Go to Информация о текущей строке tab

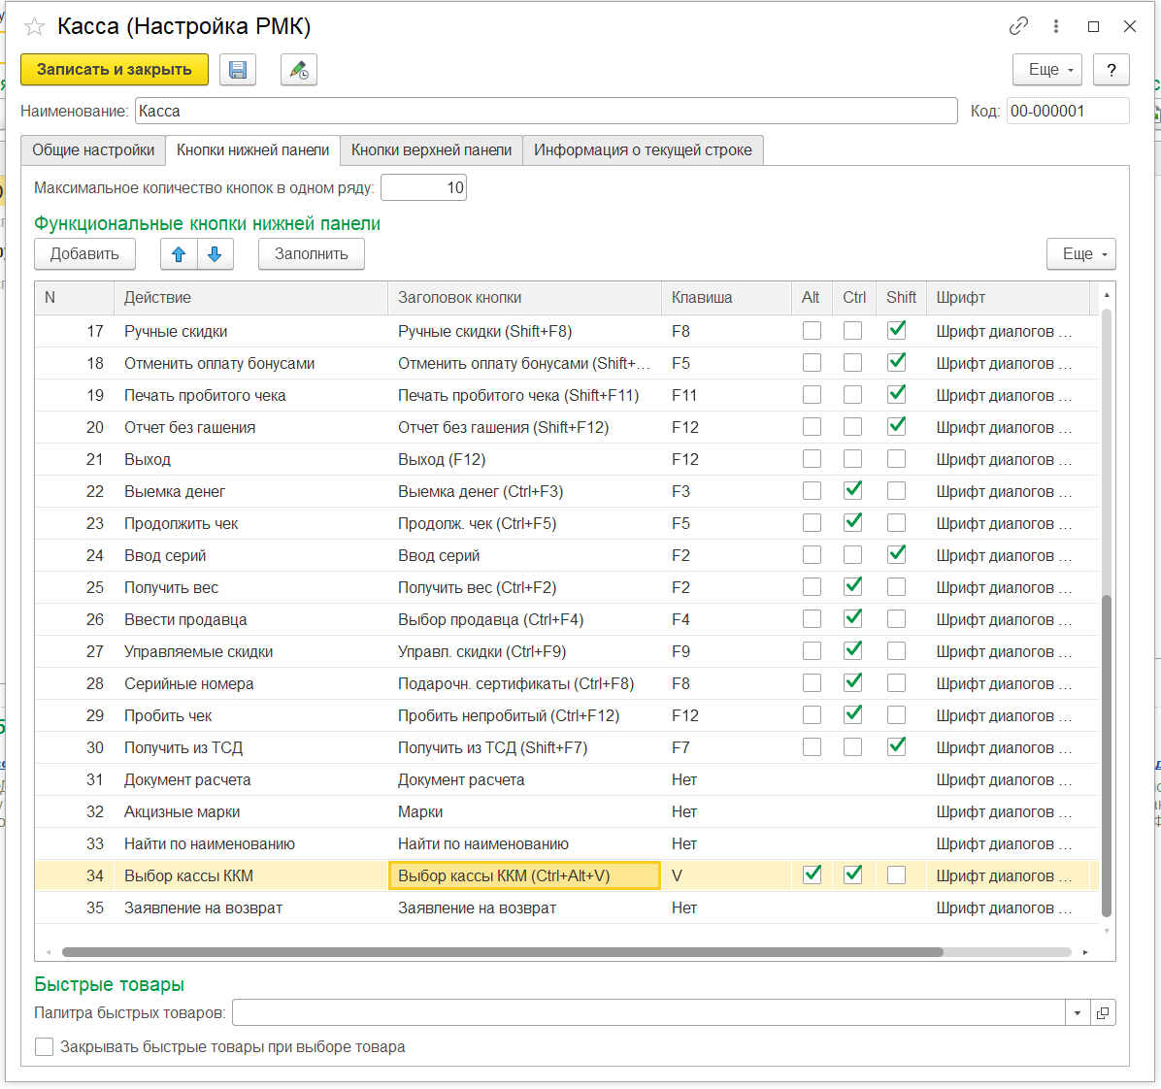[x=643, y=150]
